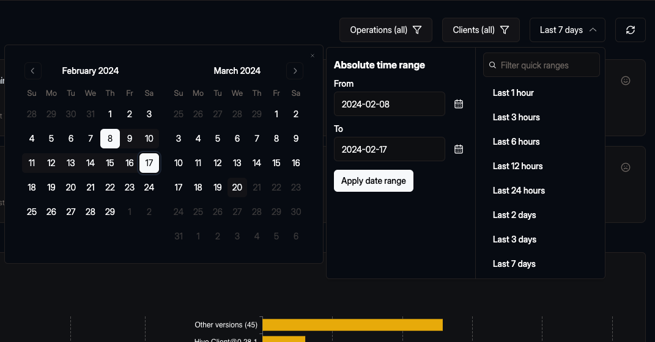Open the Clients (all) filter

point(481,30)
